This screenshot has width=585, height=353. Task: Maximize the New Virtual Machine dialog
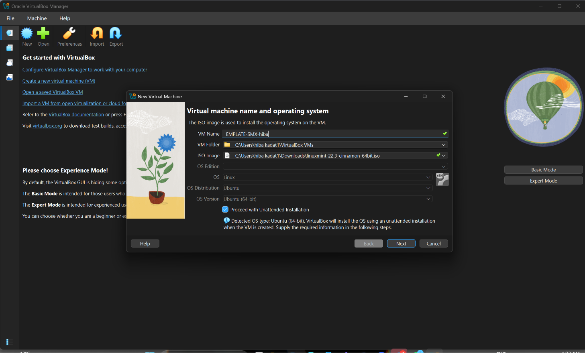(x=424, y=96)
